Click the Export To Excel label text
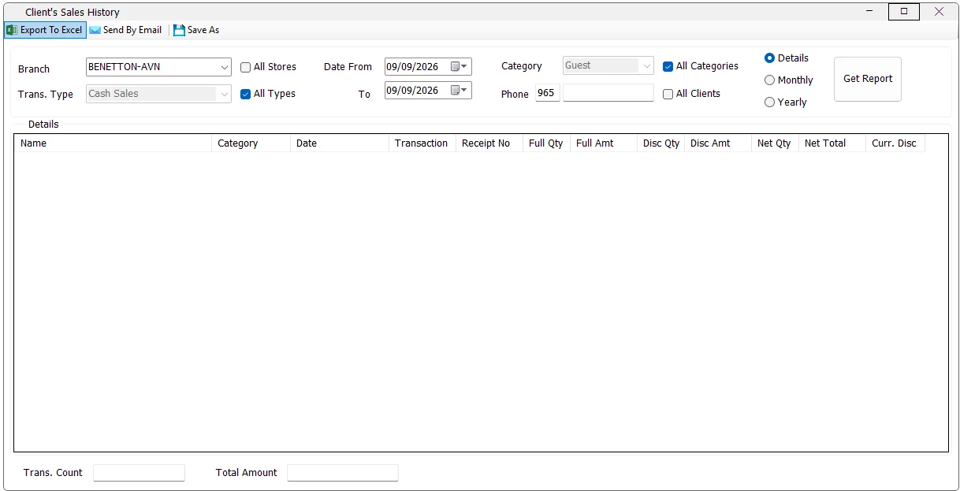The width and height of the screenshot is (960, 491). click(51, 30)
